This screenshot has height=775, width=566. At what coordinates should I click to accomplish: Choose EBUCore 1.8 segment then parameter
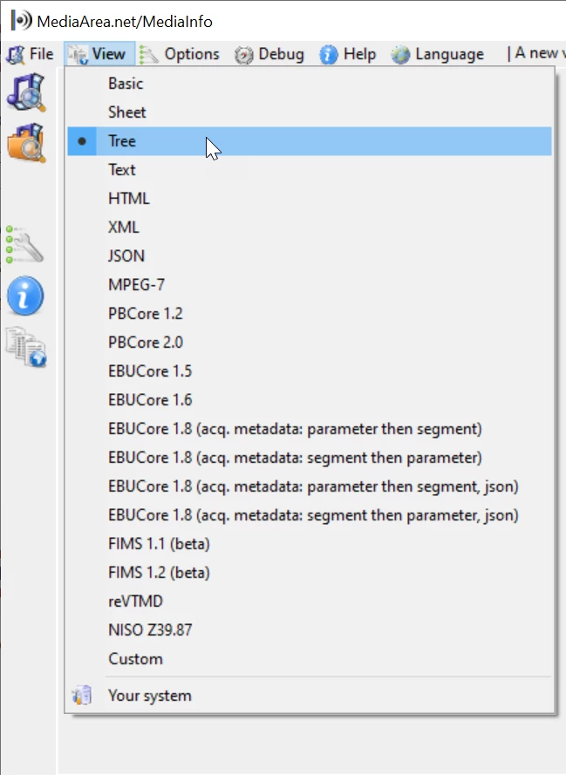coord(310,457)
